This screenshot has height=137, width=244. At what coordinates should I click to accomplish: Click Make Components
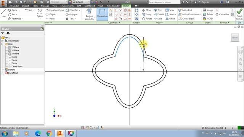(189, 14)
